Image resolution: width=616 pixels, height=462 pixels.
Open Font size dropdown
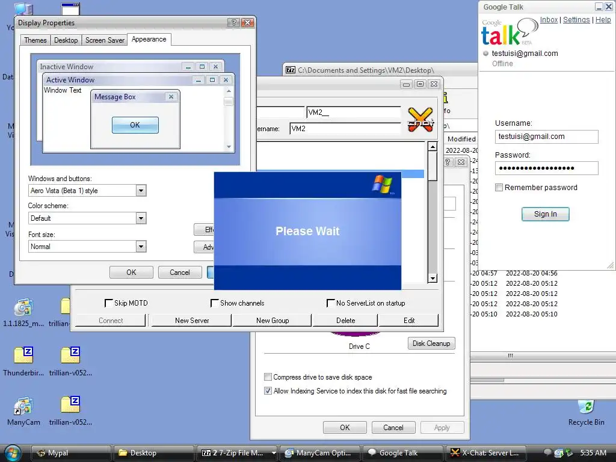[141, 246]
